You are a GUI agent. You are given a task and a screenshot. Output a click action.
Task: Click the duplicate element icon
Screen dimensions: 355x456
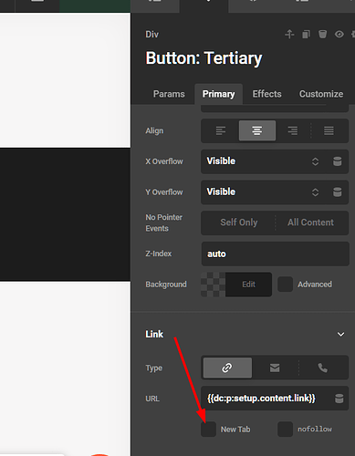[x=306, y=35]
